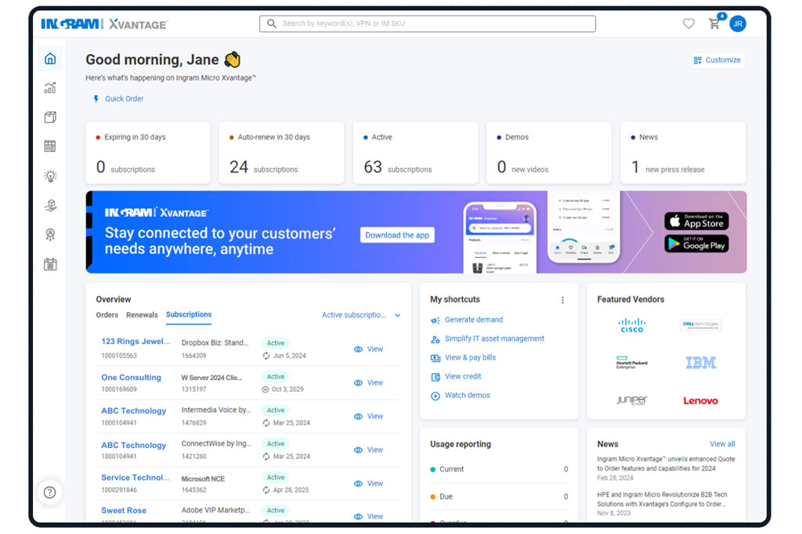Screen dimensions: 802x534
Task: Click the eye View for Sweet Rose
Action: tap(368, 517)
